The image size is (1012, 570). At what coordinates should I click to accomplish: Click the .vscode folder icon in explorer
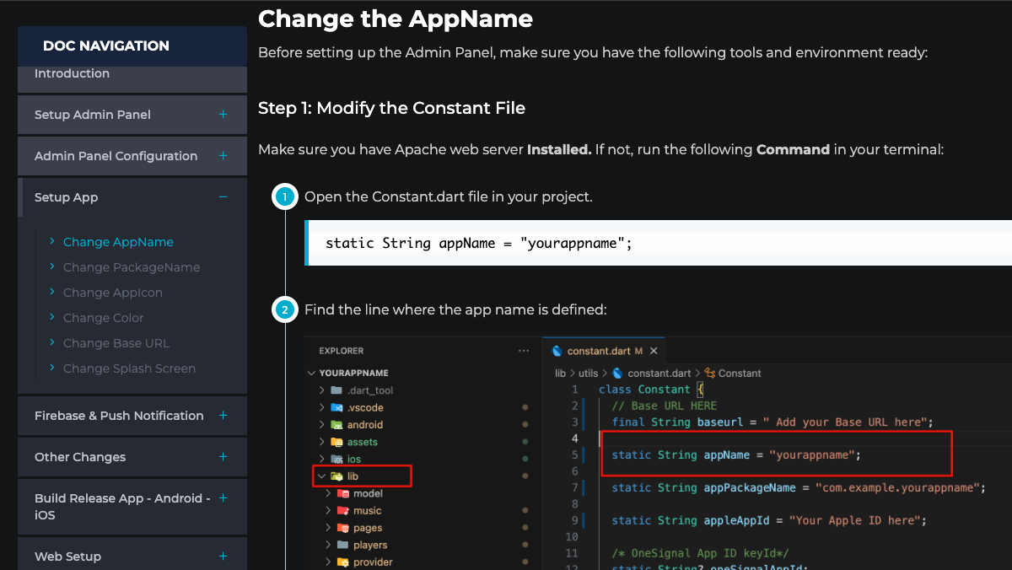coord(336,407)
